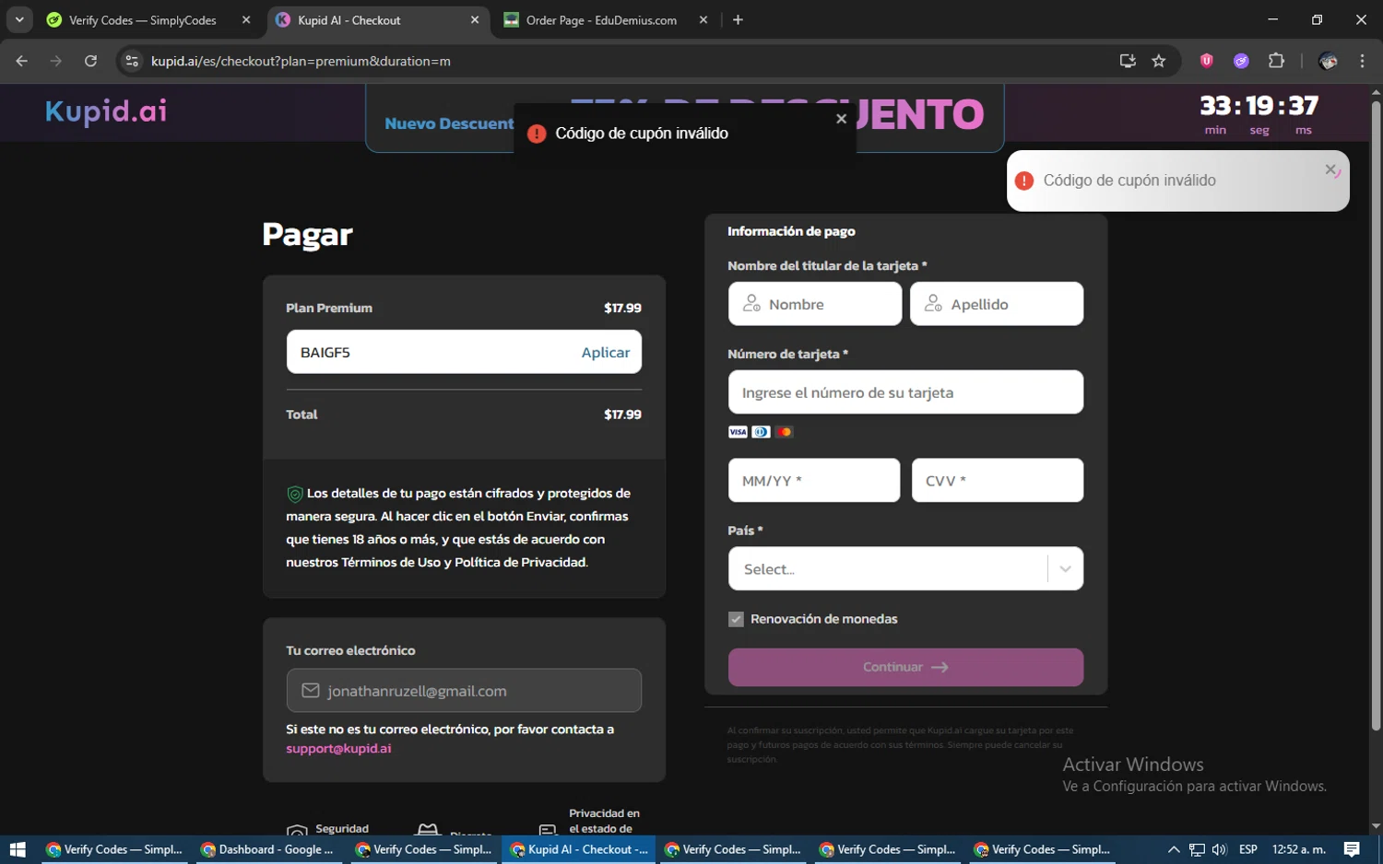Open the Extensions puzzle menu
This screenshot has width=1383, height=864.
(x=1276, y=61)
